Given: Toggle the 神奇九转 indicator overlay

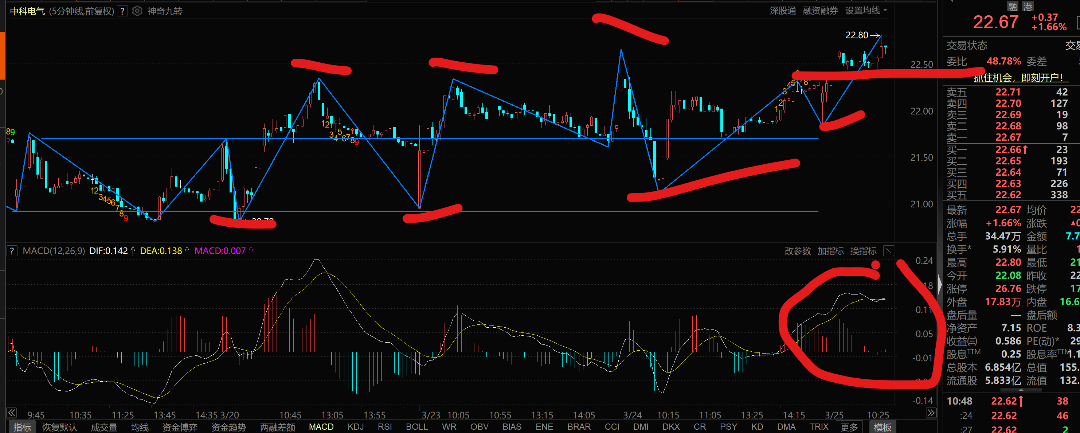Looking at the screenshot, I should (x=165, y=11).
